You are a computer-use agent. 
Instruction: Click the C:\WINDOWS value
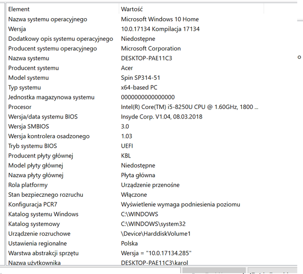139,214
